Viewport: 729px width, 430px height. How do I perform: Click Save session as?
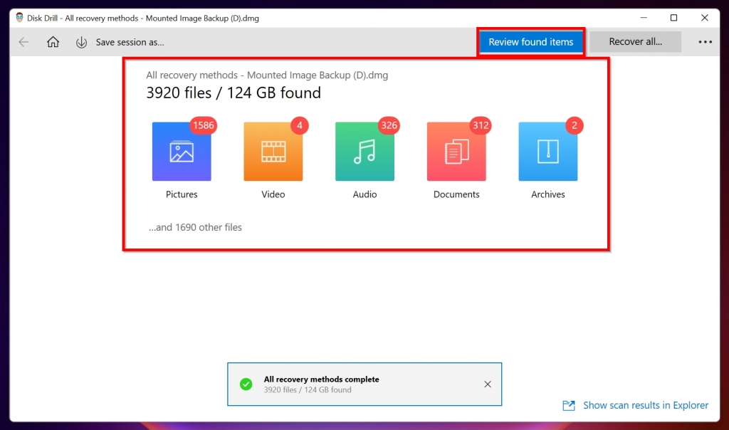[x=130, y=42]
